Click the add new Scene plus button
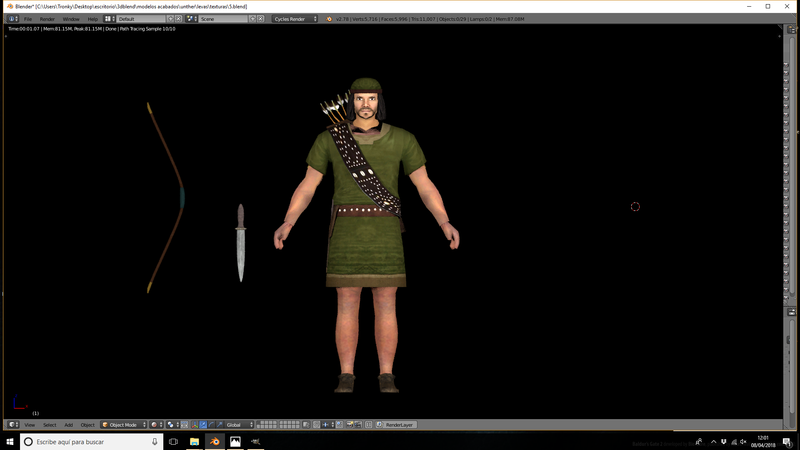Viewport: 800px width, 450px height. (252, 19)
